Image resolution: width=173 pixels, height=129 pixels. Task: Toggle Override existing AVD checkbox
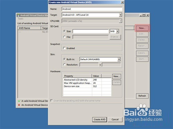pyautogui.click(x=52, y=100)
